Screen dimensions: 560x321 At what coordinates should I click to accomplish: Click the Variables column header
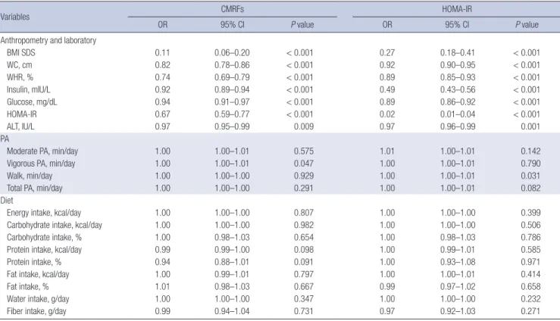pos(15,17)
